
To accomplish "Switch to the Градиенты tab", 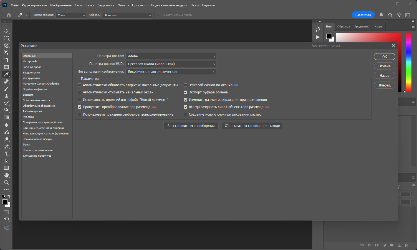I will click(362, 27).
